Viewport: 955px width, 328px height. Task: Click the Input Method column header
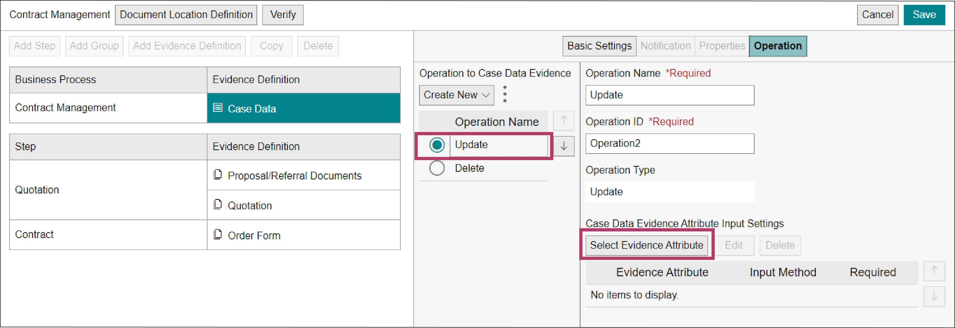point(783,272)
